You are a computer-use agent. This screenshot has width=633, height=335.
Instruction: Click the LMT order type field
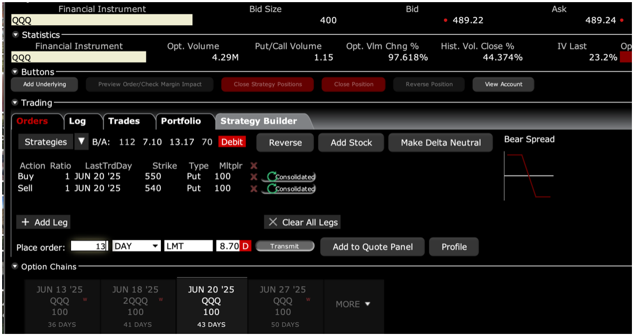[x=188, y=246]
